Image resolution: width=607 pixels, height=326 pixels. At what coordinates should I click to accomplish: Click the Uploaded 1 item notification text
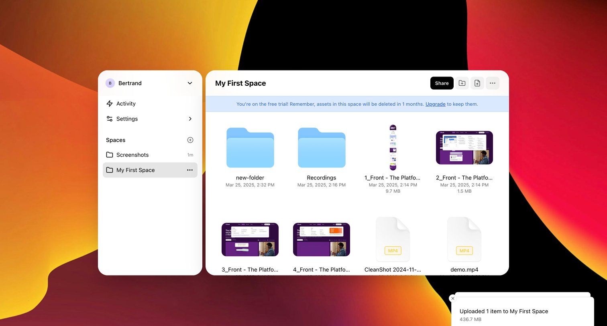click(504, 311)
